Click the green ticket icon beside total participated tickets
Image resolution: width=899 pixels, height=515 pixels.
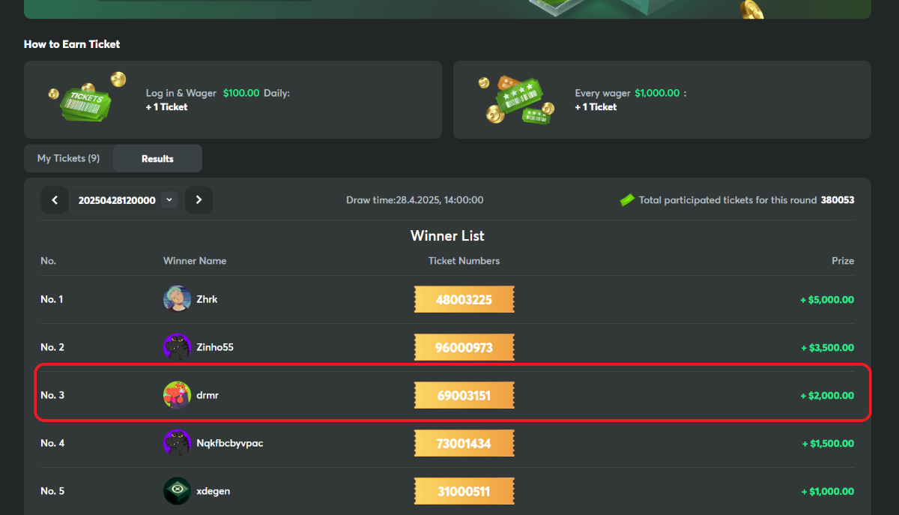pos(627,200)
